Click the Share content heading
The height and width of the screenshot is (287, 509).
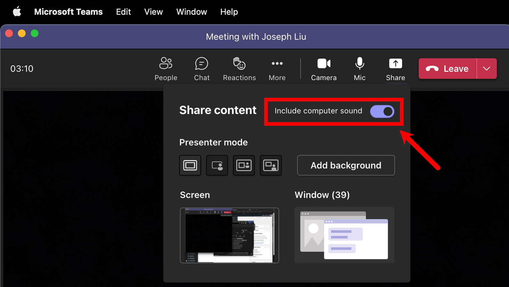[218, 110]
